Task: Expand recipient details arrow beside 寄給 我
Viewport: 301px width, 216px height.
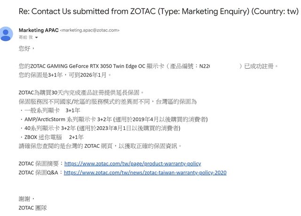Action: click(x=36, y=37)
